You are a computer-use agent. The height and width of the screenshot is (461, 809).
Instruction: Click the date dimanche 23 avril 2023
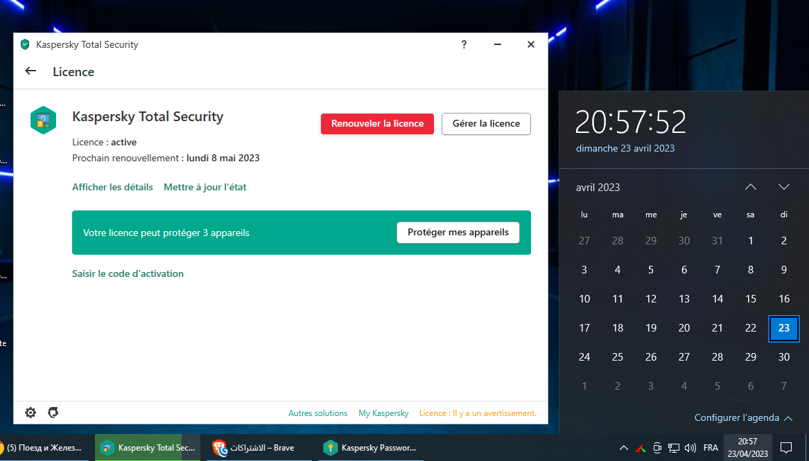625,148
